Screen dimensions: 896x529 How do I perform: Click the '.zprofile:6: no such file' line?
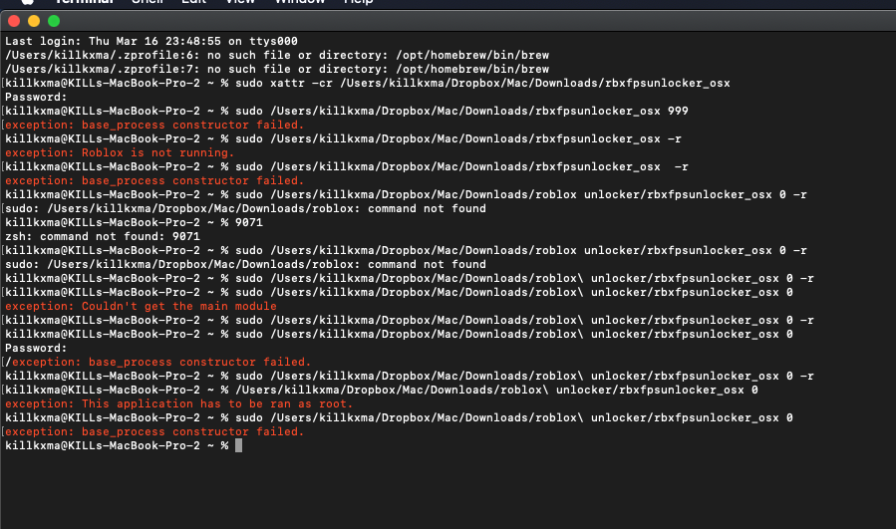(277, 55)
